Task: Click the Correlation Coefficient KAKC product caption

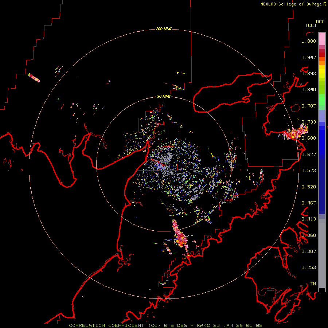Action: click(165, 325)
